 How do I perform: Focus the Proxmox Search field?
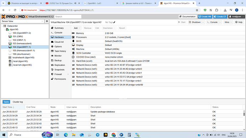pos(68,17)
